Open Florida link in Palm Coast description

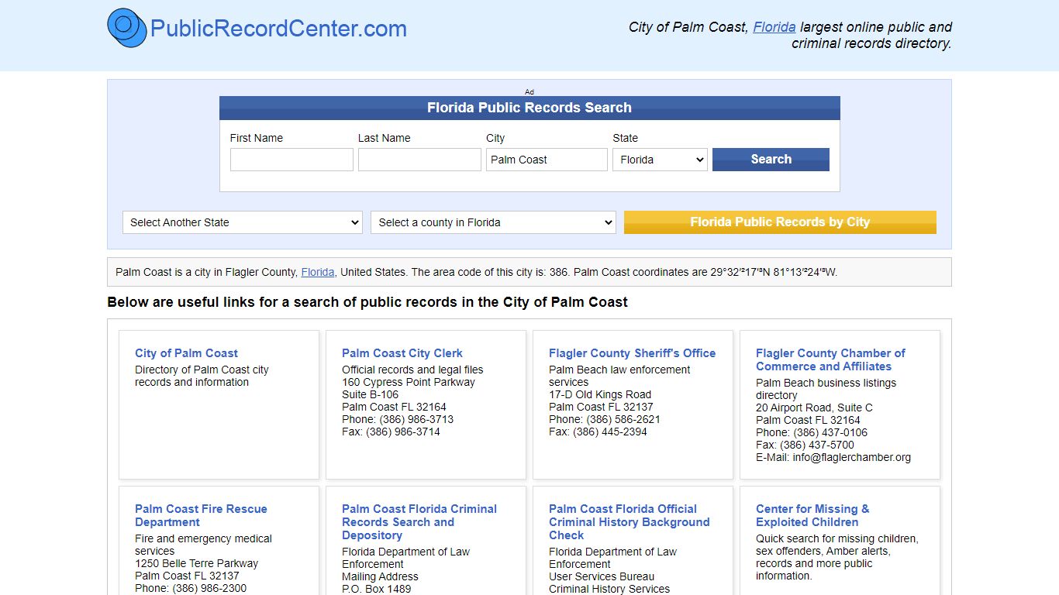(318, 272)
